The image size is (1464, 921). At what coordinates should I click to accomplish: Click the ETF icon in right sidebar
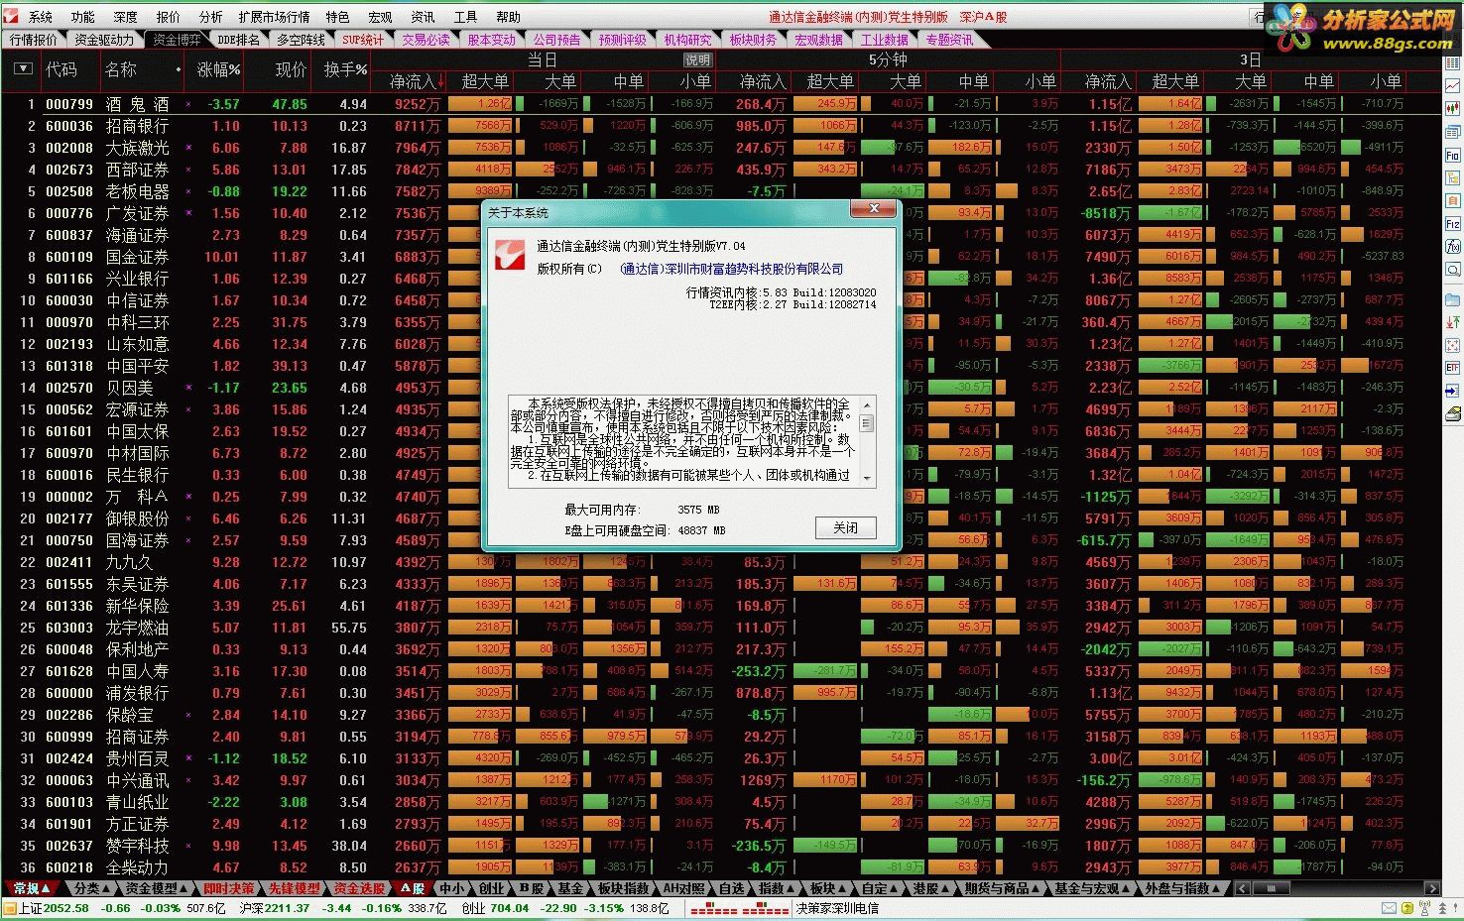(1453, 368)
